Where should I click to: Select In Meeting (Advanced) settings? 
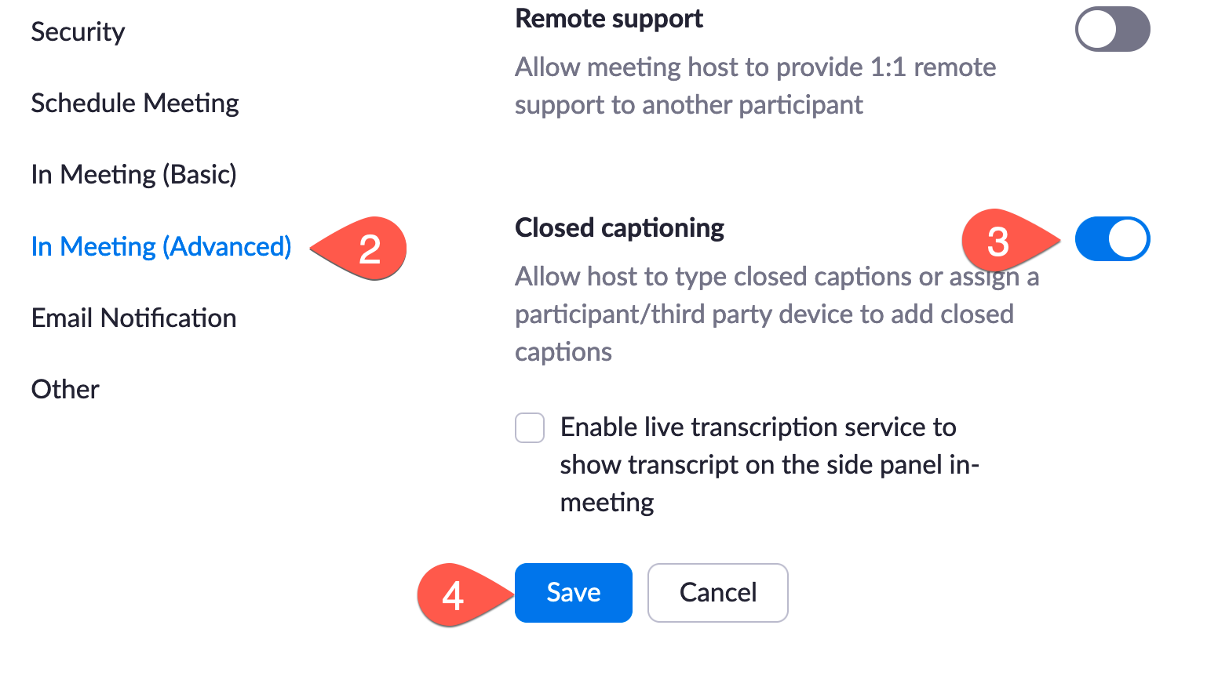(x=160, y=245)
